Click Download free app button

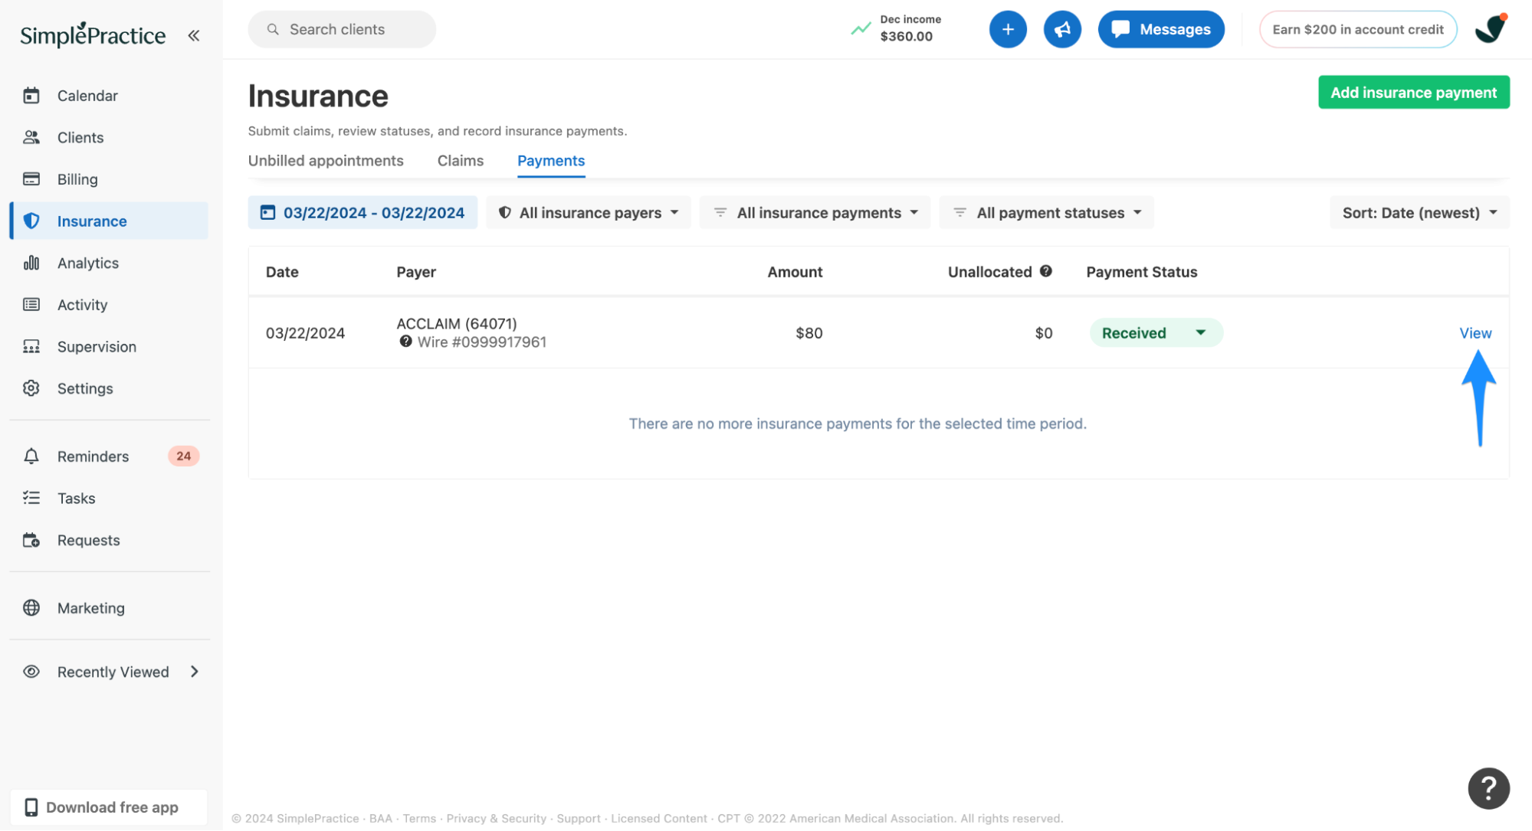(x=109, y=807)
